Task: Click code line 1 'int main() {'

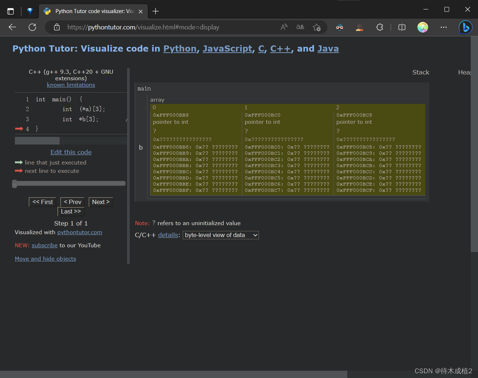Action: tap(59, 99)
